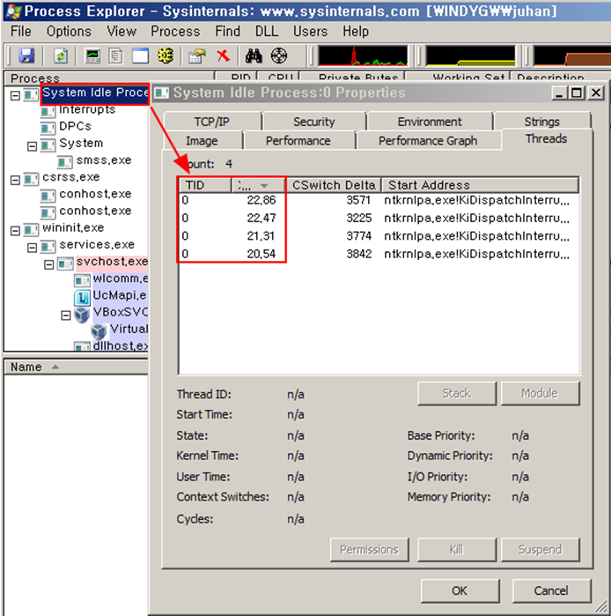Open the Options menu

click(69, 31)
